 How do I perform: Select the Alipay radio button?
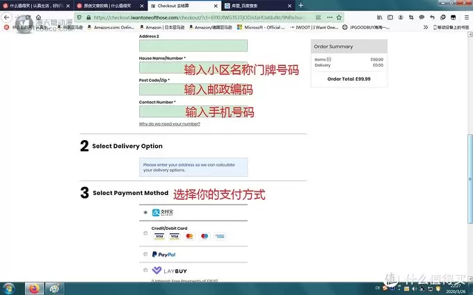click(x=145, y=212)
